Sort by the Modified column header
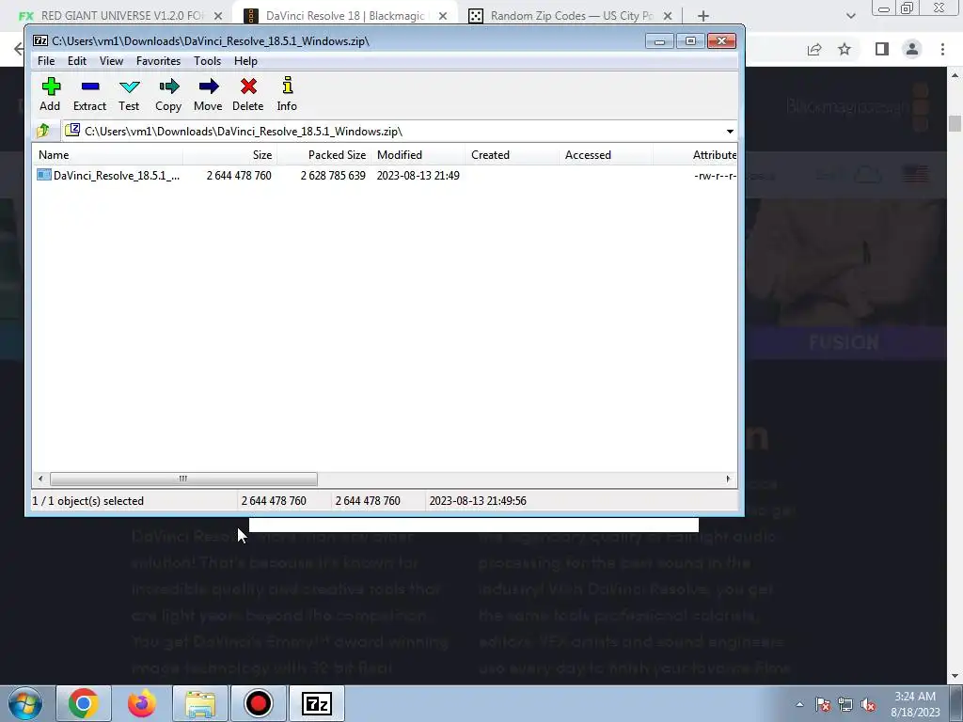The width and height of the screenshot is (963, 722). point(418,155)
